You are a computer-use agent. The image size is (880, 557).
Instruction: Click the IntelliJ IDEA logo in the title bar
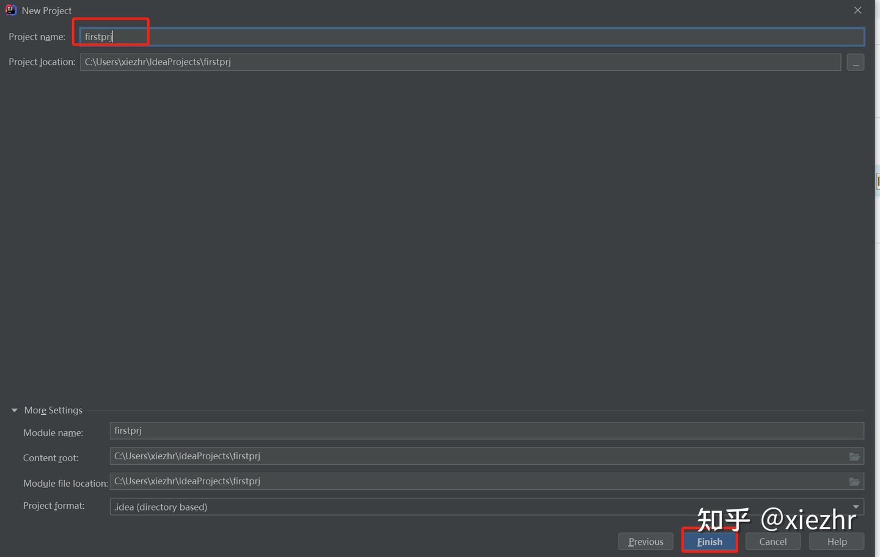pos(10,10)
